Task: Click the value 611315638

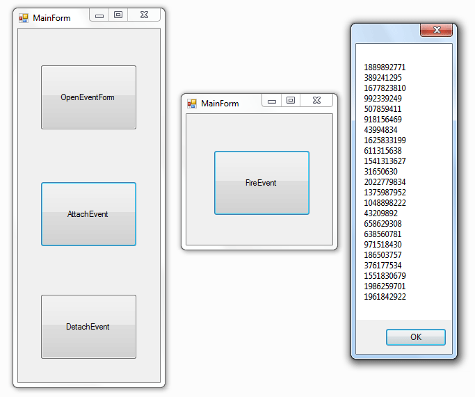Action: tap(383, 151)
